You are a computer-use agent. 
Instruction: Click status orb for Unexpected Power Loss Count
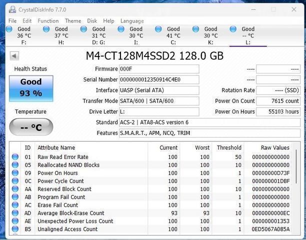[x=15, y=220]
